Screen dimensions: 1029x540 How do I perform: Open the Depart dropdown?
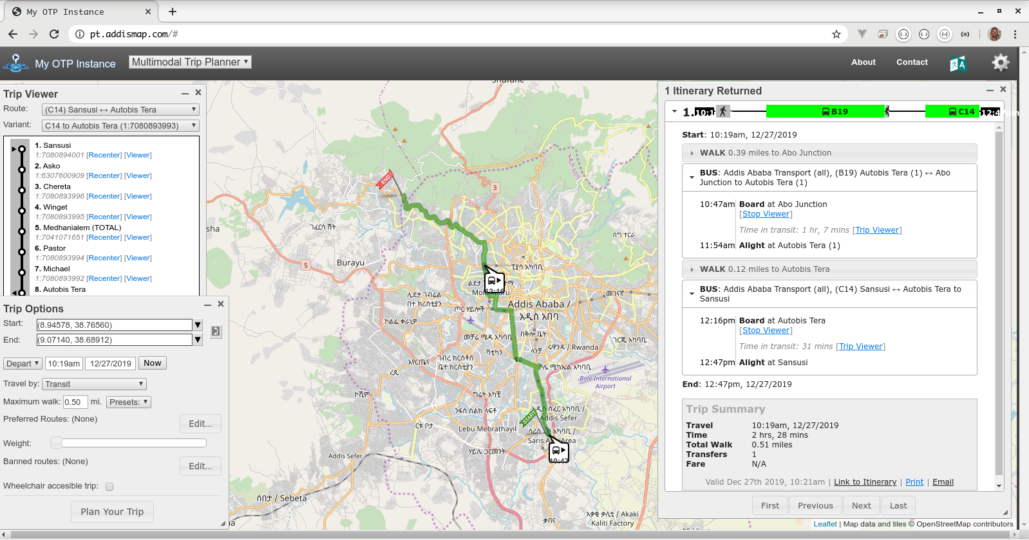point(23,363)
